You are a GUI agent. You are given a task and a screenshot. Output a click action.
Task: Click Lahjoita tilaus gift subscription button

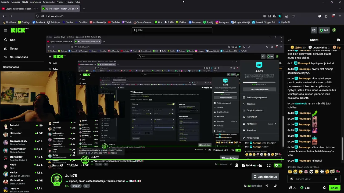click(x=265, y=177)
